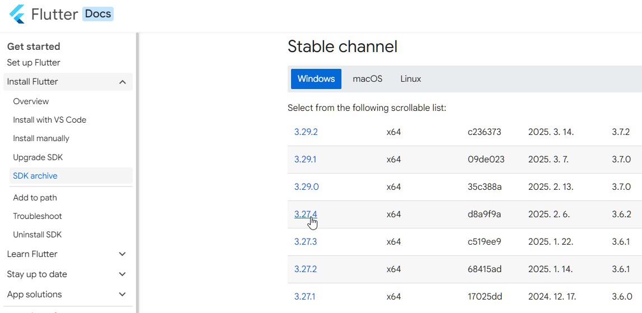The height and width of the screenshot is (313, 642).
Task: Open the Troubleshoot page
Action: tap(38, 216)
